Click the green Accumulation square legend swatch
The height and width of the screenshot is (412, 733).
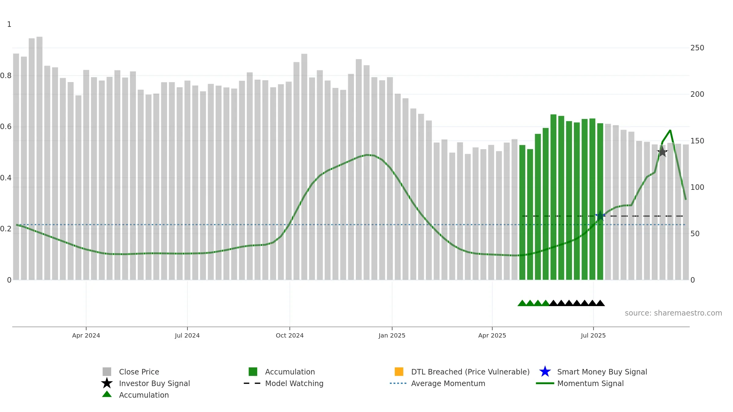click(253, 371)
